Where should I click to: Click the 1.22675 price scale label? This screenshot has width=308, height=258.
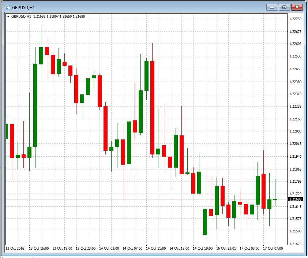[x=296, y=31]
